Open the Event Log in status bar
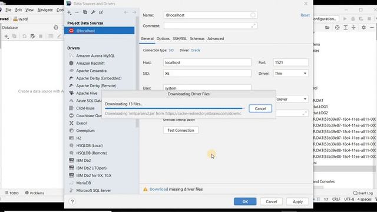 363,193
